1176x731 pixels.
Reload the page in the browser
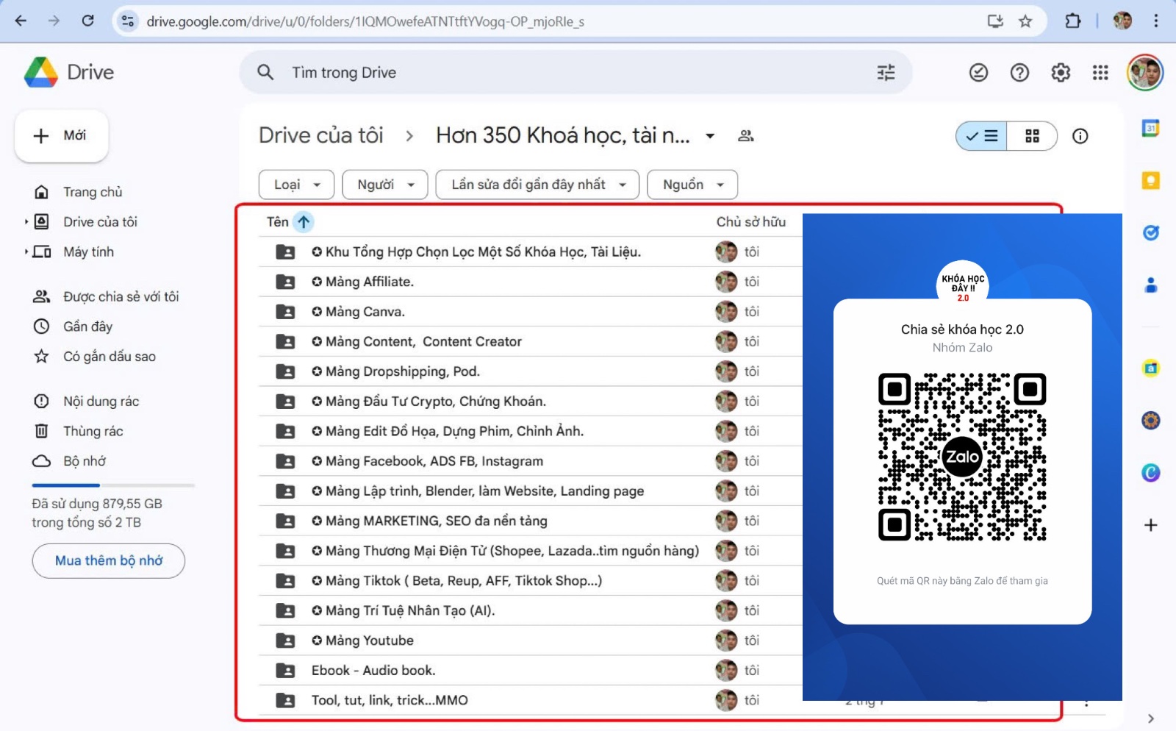tap(87, 21)
